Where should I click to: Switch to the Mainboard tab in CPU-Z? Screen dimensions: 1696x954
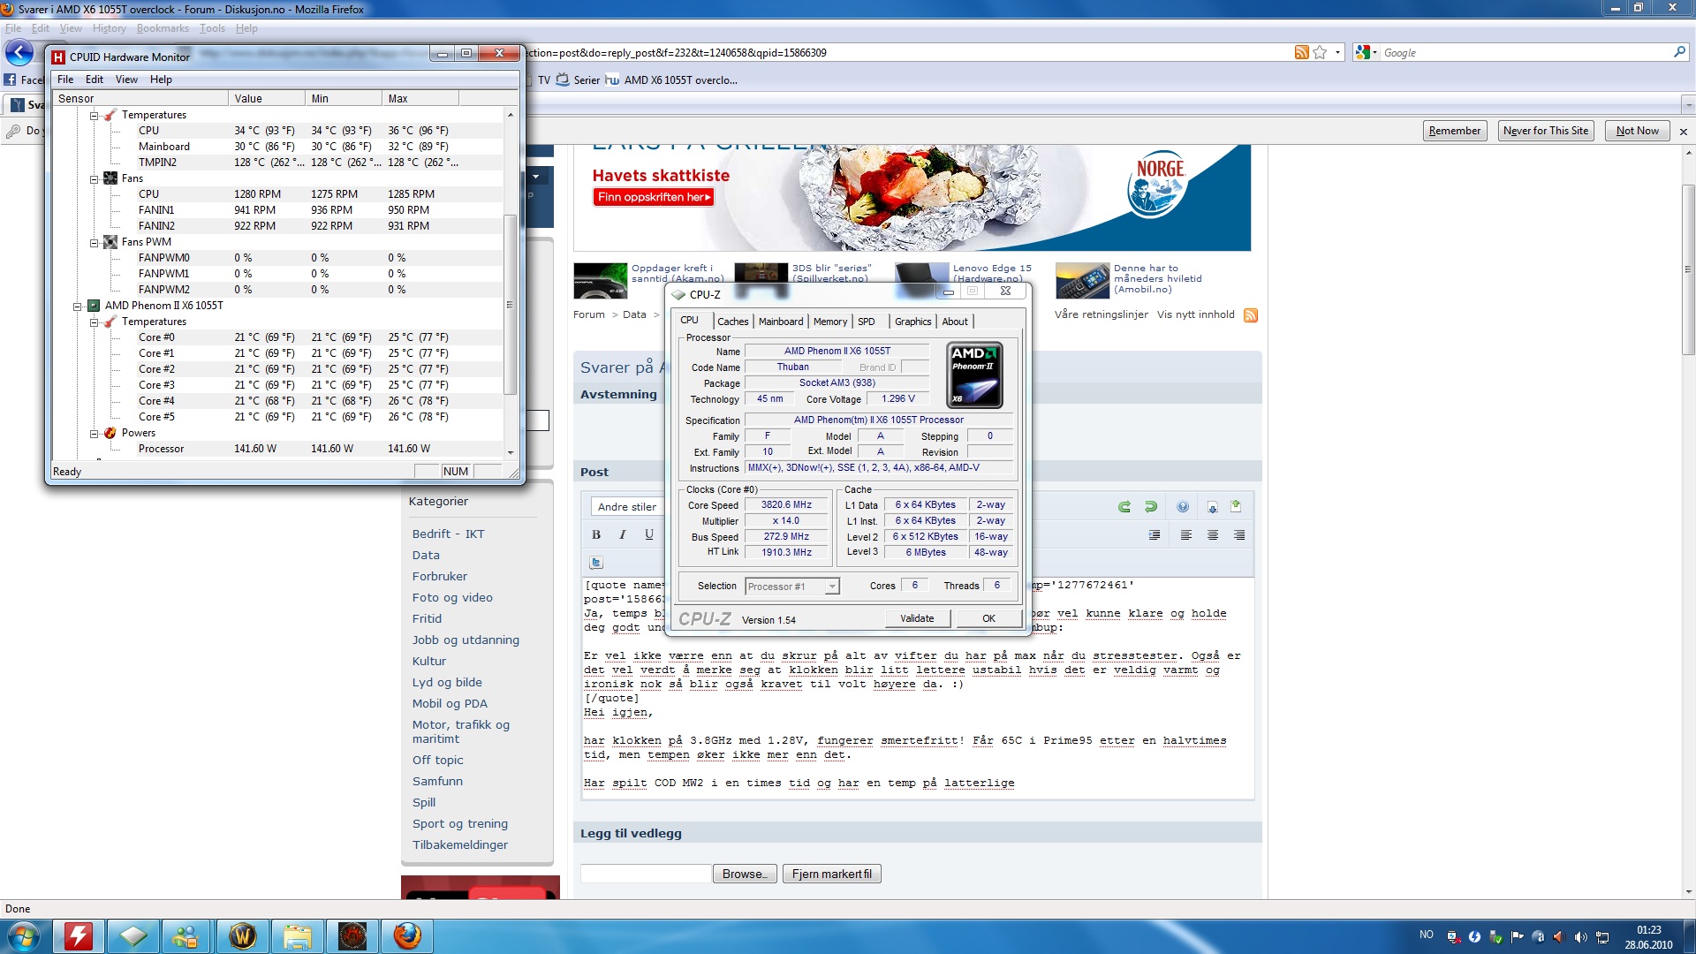tap(781, 322)
